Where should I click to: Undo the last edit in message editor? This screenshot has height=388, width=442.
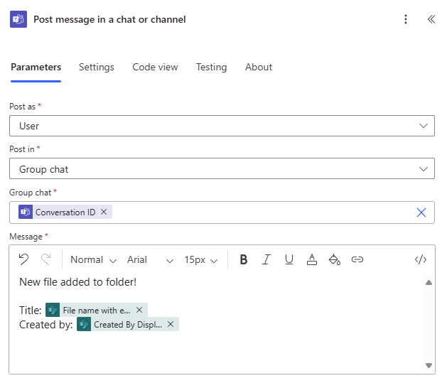tap(24, 259)
